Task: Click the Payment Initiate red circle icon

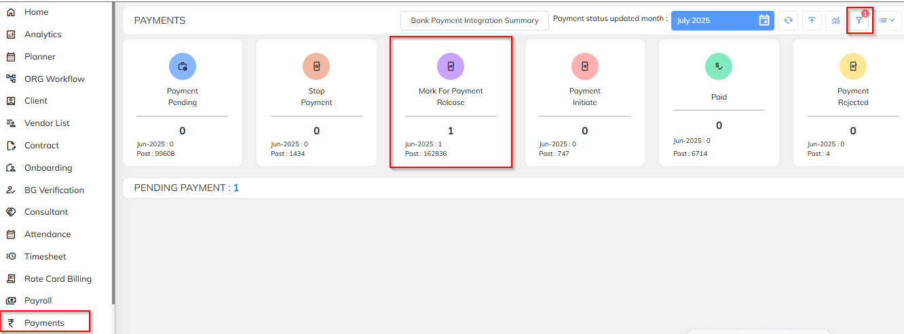Action: pyautogui.click(x=585, y=66)
